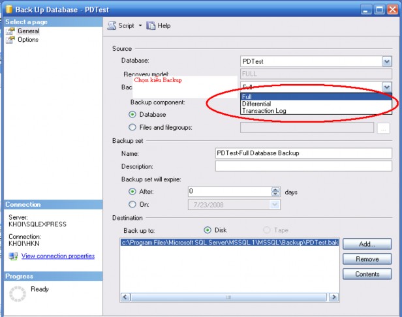Select Differential backup type

[x=316, y=104]
